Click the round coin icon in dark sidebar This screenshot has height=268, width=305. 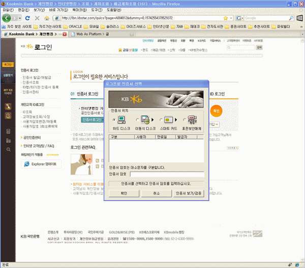point(8,116)
